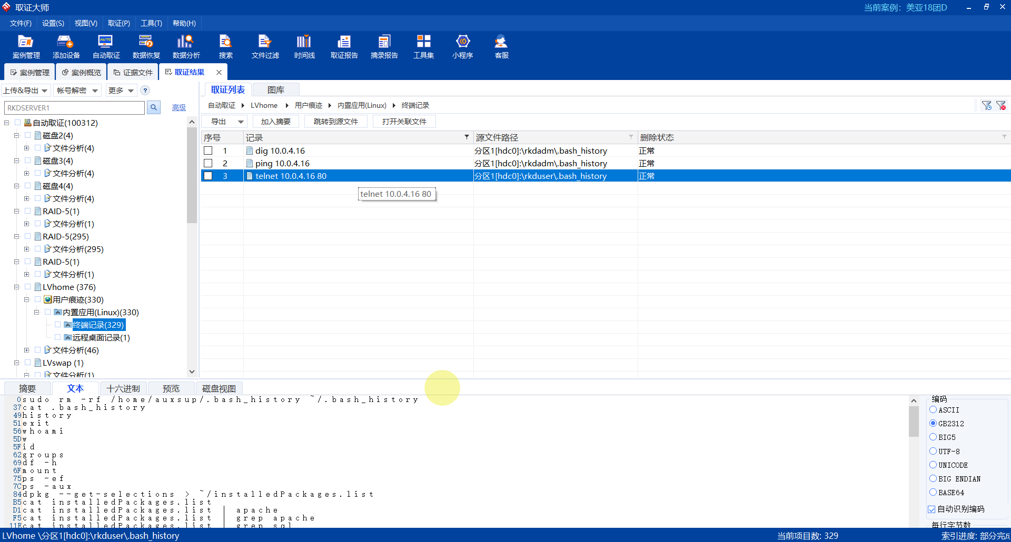Open the 案例管理 toolbar icon
The height and width of the screenshot is (542, 1011).
pos(26,46)
